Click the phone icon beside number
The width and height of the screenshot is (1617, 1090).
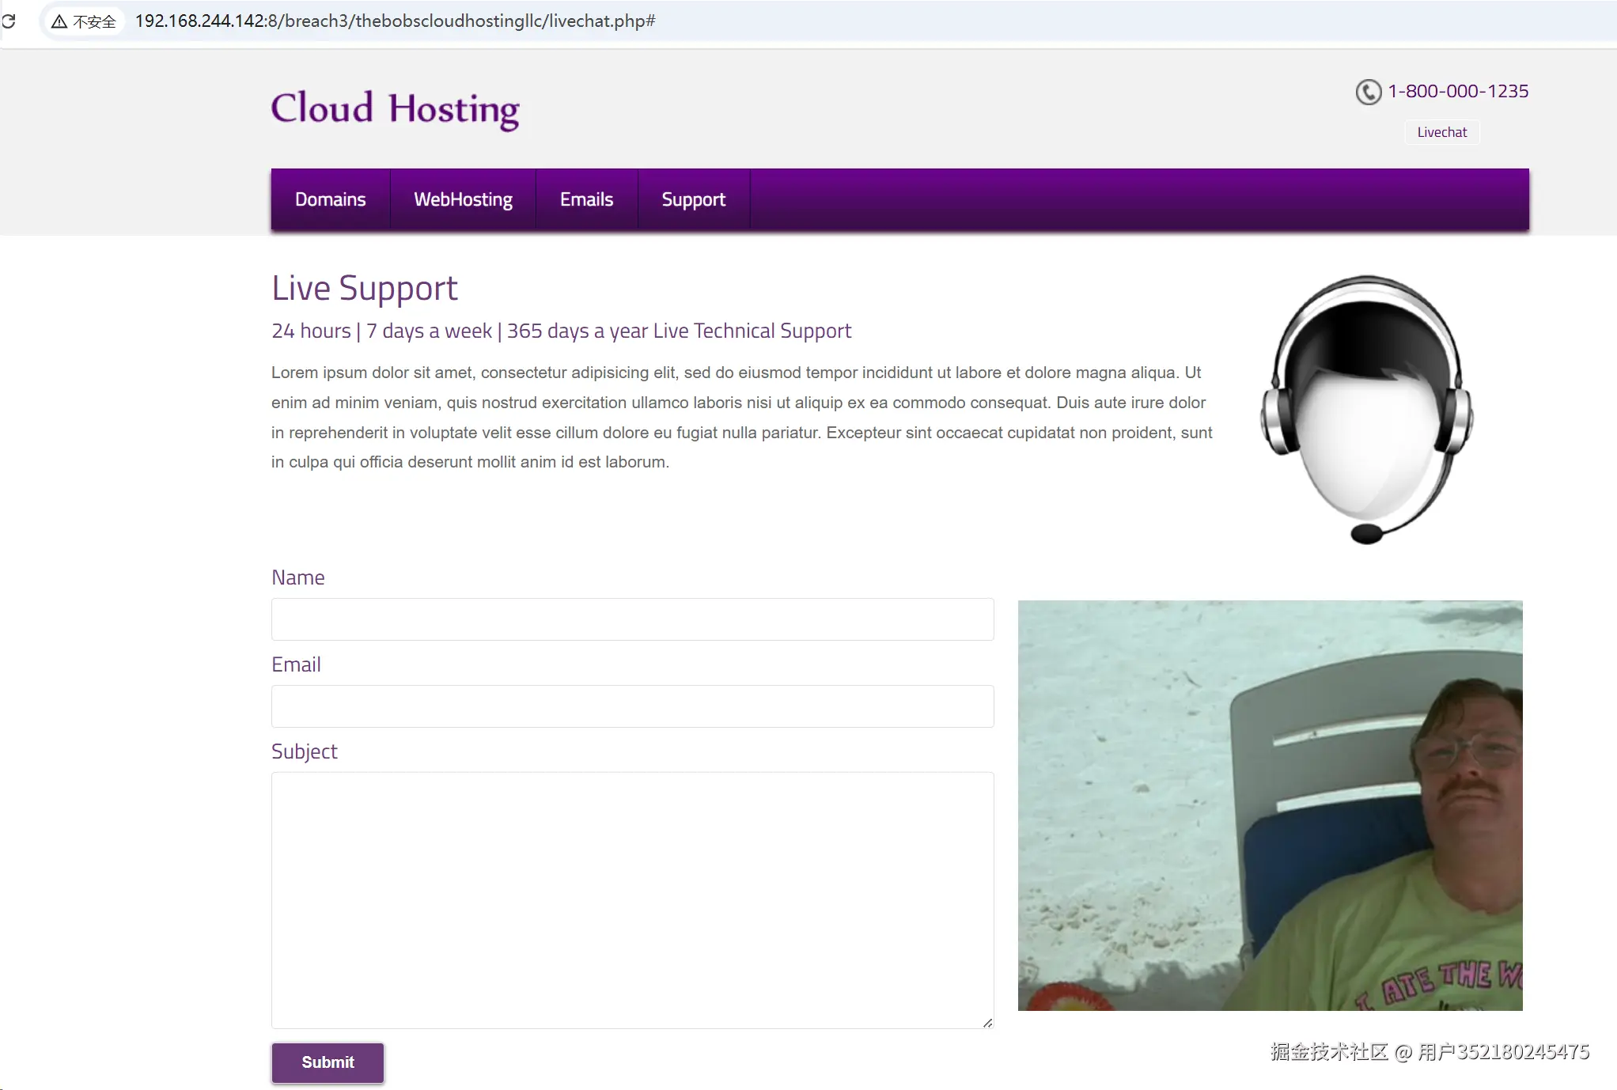(x=1368, y=92)
